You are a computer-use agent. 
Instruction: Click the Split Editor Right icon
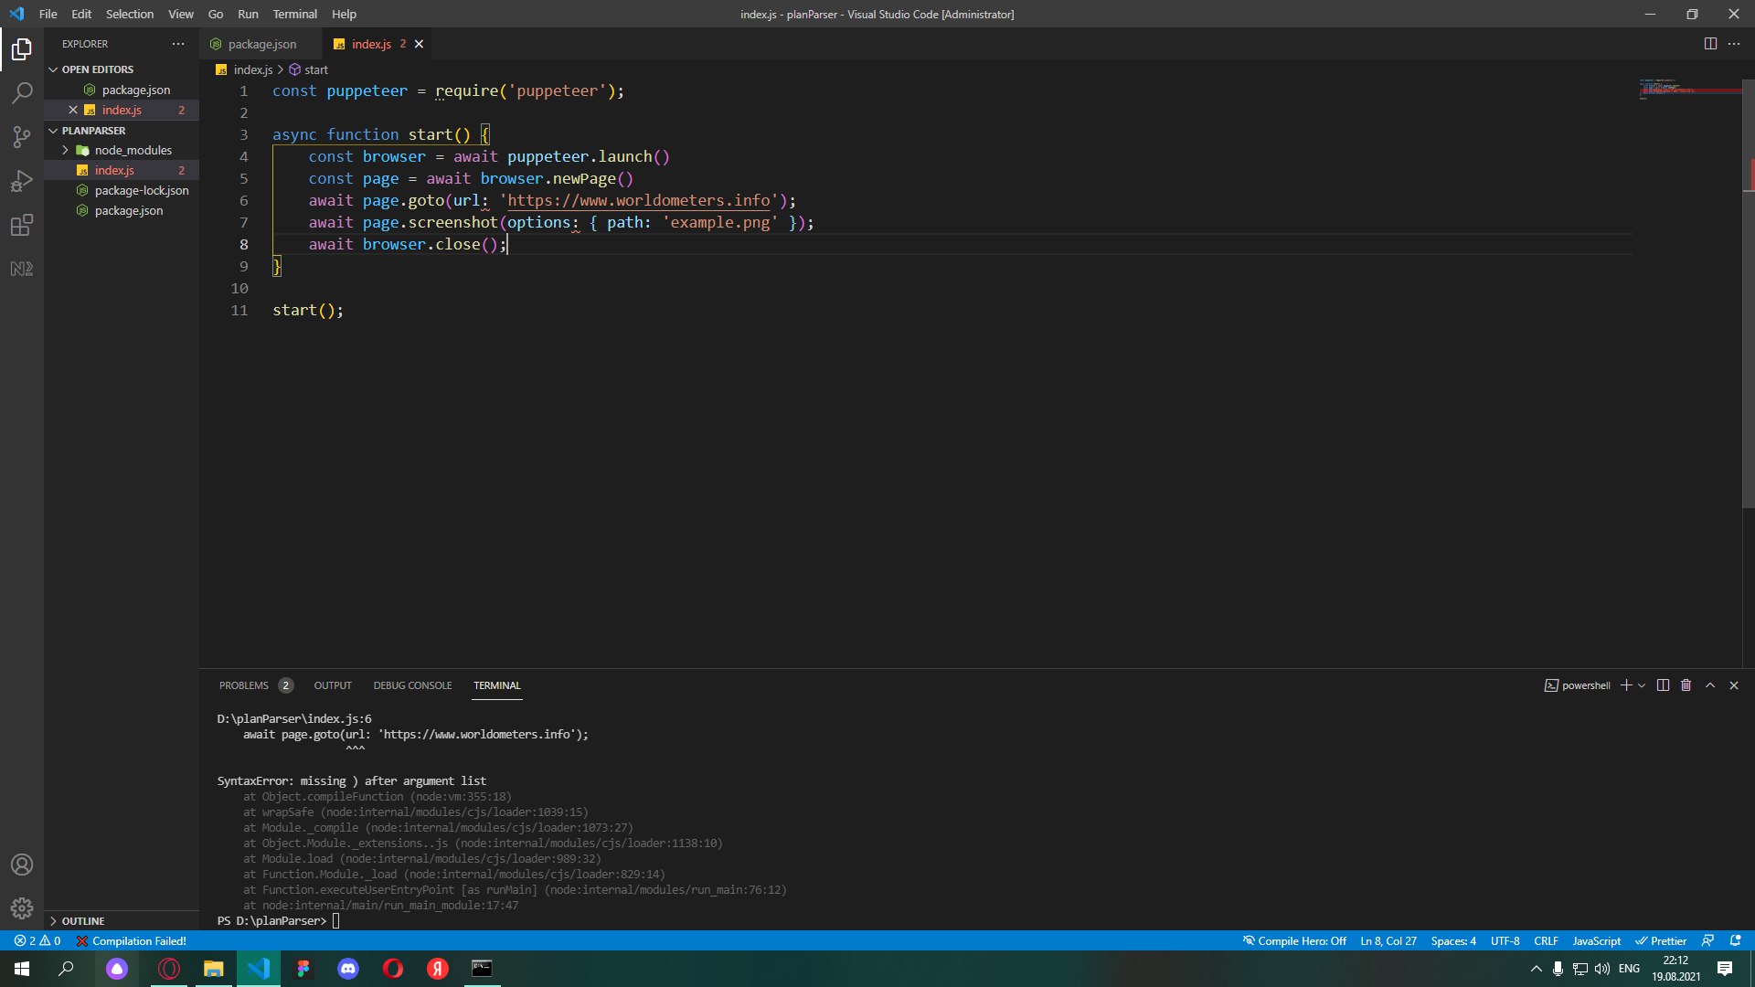1710,44
